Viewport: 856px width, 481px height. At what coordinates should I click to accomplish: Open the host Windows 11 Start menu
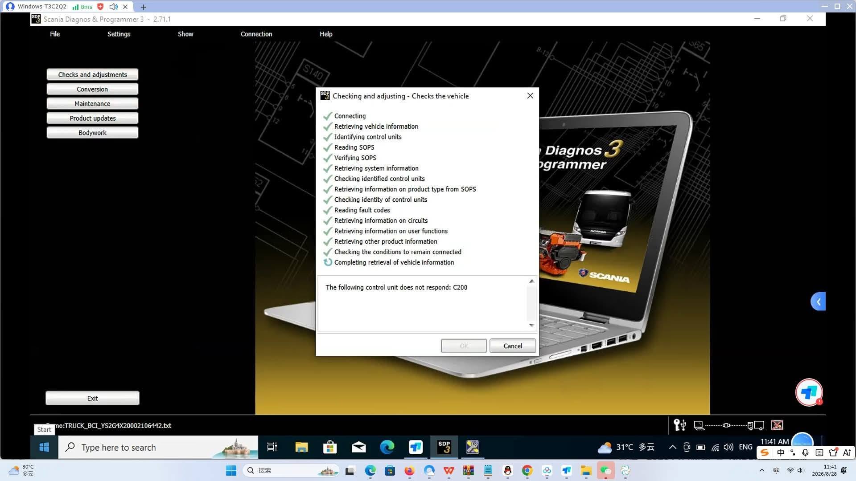tap(231, 470)
